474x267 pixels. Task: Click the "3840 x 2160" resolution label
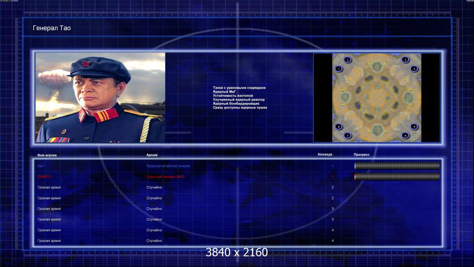(237, 252)
